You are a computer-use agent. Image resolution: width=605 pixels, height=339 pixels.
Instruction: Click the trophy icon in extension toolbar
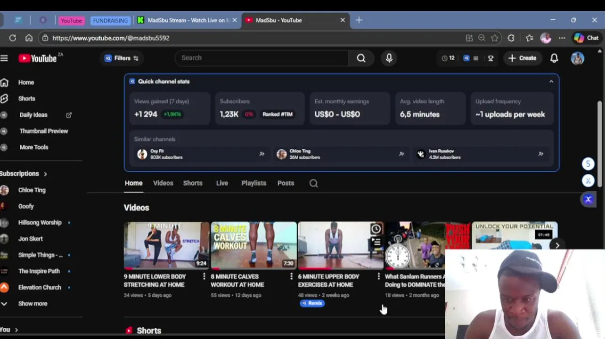(491, 58)
